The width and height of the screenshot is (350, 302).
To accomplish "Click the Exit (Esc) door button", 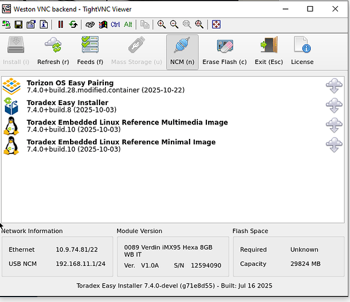I will 269,51.
